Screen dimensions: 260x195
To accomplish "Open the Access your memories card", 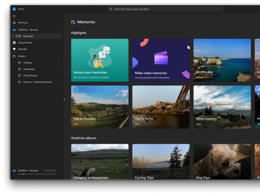I will click(99, 60).
